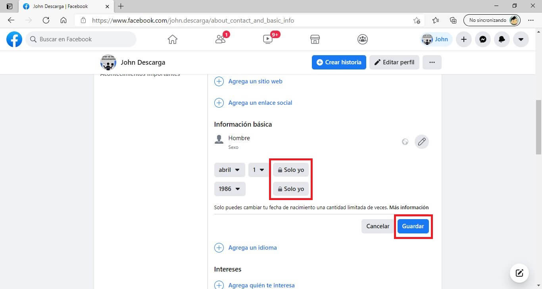542x289 pixels.
Task: Select the John Descarga | Facebook browser tab
Action: pos(66,6)
